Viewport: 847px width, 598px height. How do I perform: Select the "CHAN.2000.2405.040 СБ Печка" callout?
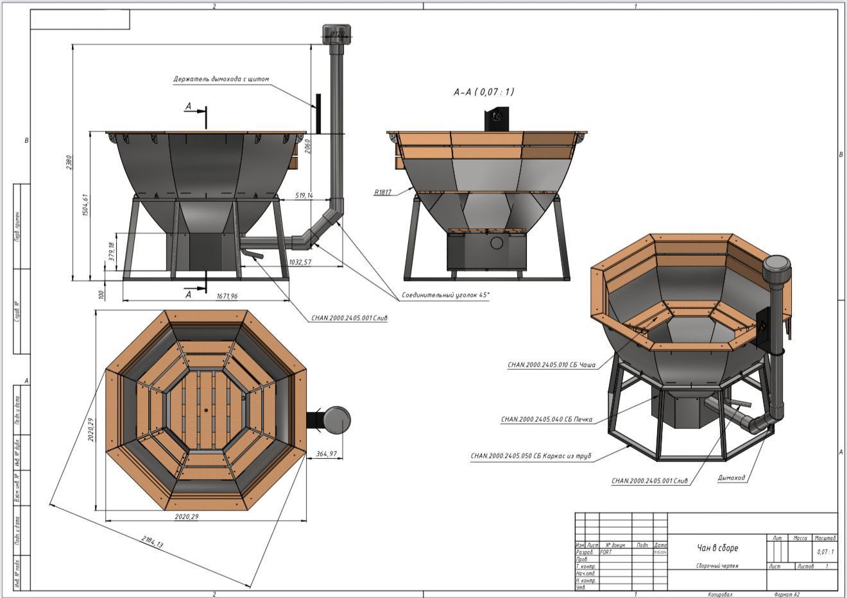pyautogui.click(x=546, y=420)
